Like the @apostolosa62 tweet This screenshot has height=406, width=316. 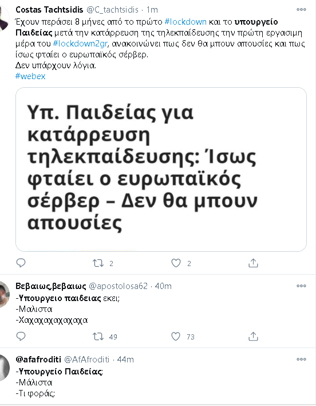click(x=176, y=337)
